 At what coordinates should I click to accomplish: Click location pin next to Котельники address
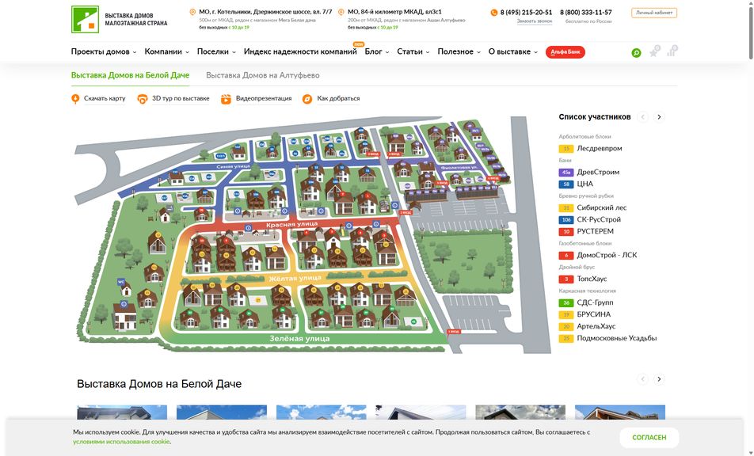pyautogui.click(x=192, y=12)
